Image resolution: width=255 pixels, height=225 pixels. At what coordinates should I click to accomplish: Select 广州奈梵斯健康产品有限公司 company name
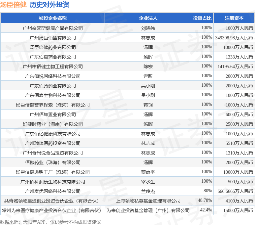coord(53,28)
